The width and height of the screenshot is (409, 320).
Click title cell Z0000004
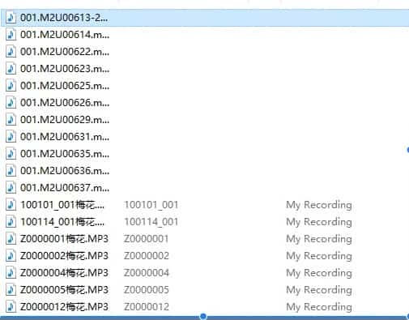pos(147,273)
